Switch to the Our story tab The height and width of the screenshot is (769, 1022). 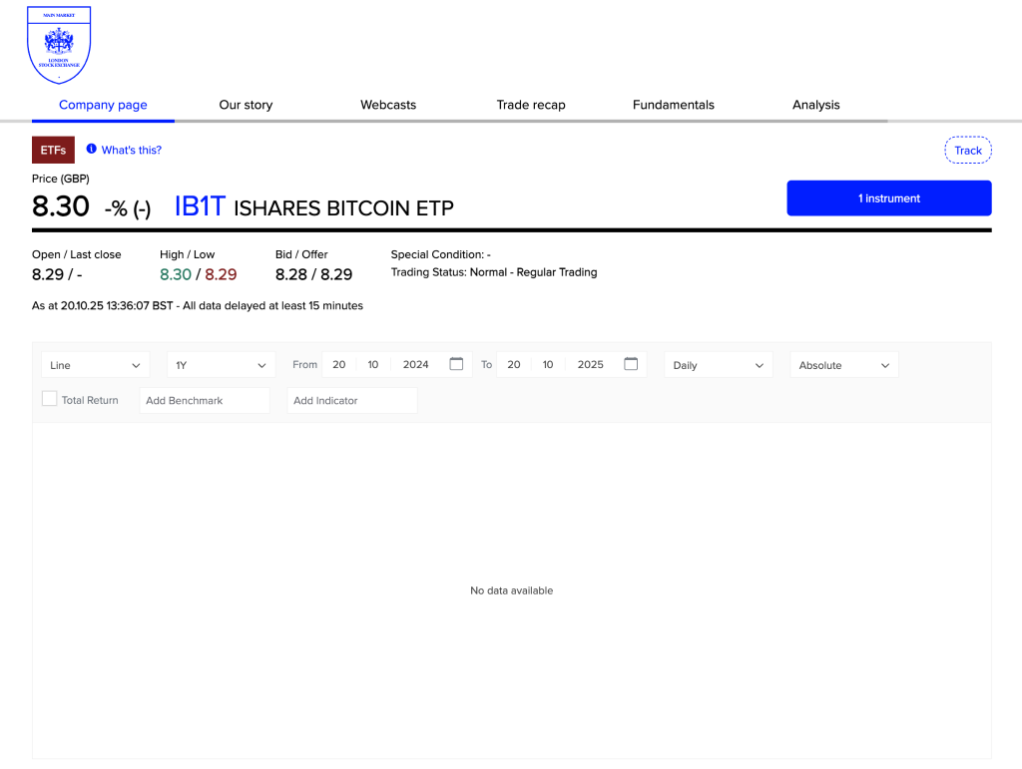point(246,105)
